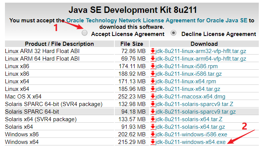Click the 174.11 MB file size cell
The height and width of the screenshot is (153, 263).
(132, 66)
